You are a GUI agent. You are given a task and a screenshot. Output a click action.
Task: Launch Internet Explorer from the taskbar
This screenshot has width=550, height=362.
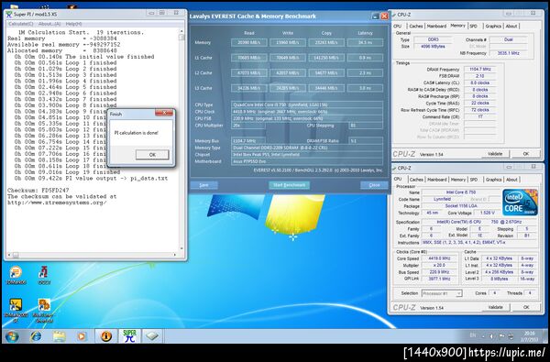[x=36, y=336]
